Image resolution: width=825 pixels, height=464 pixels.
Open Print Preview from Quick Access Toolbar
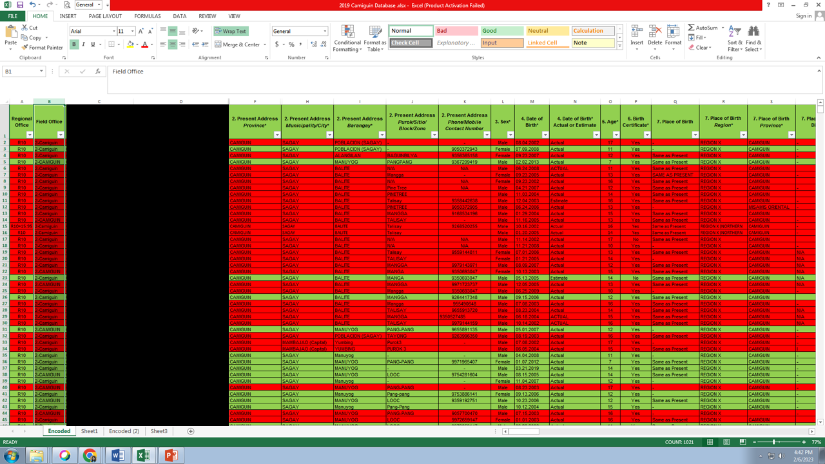click(x=67, y=5)
